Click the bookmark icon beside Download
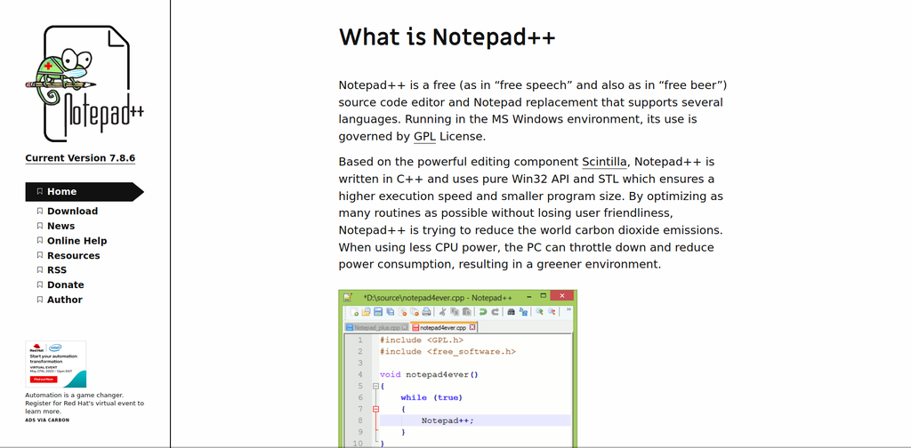911x448 pixels. (39, 212)
